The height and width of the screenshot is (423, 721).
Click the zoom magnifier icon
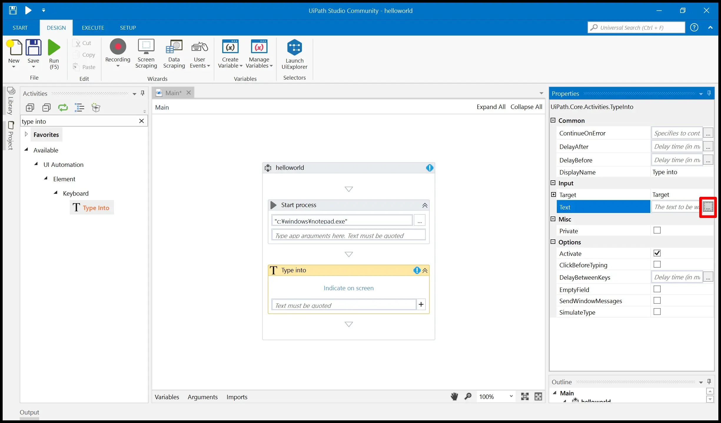(x=468, y=397)
